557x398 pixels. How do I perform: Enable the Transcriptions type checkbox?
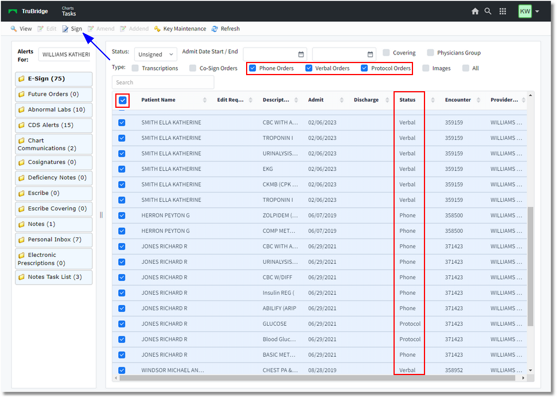tap(135, 68)
